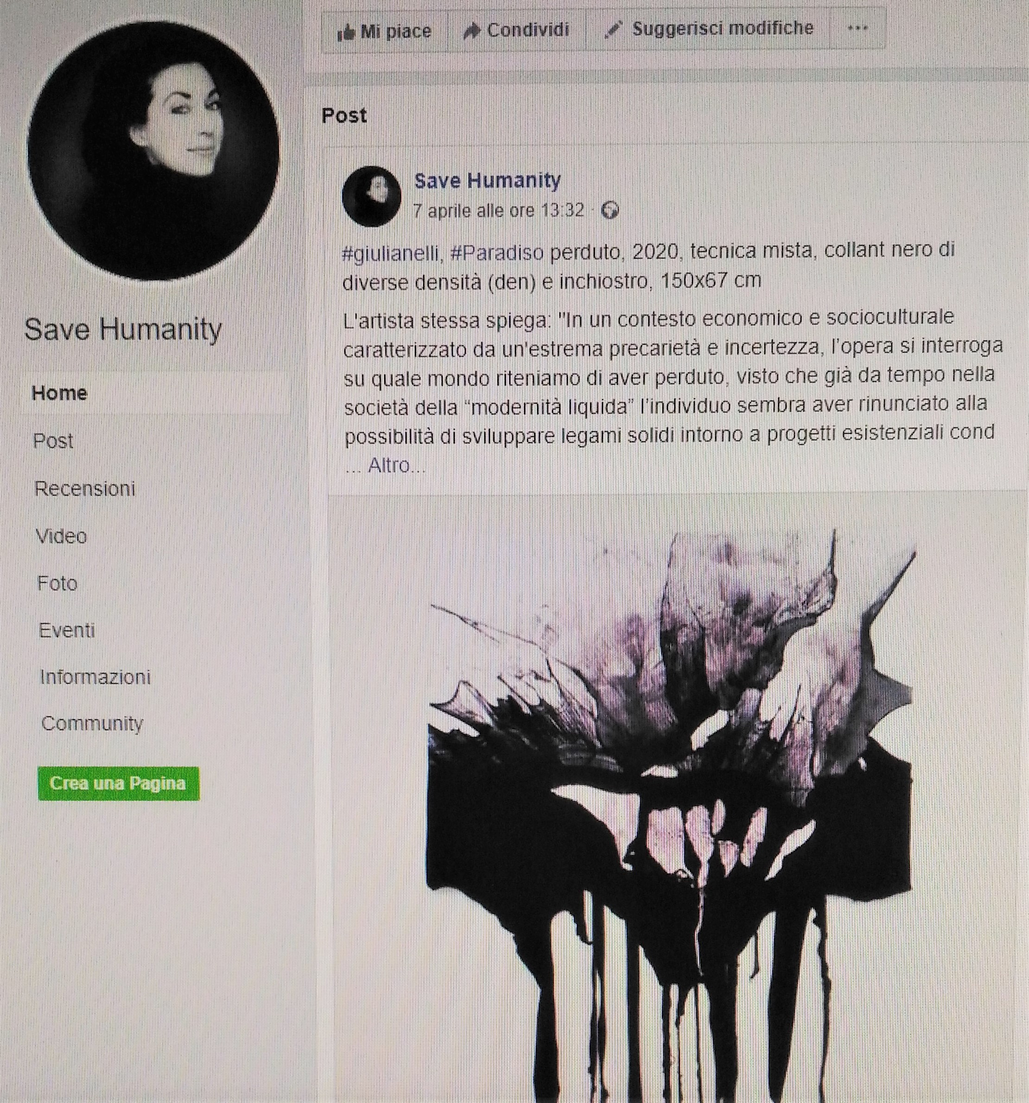
Task: Open the Video section
Action: click(61, 536)
